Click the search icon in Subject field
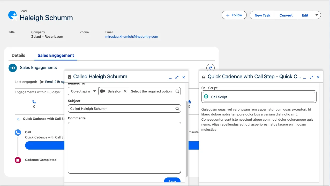330x186 pixels. 177,109
